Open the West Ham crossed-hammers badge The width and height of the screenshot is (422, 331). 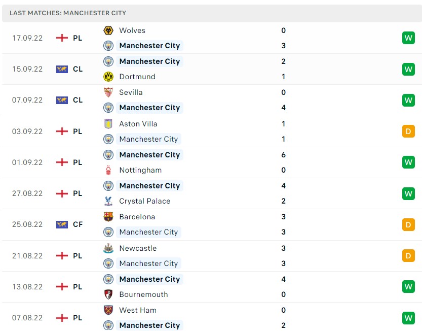pos(108,310)
